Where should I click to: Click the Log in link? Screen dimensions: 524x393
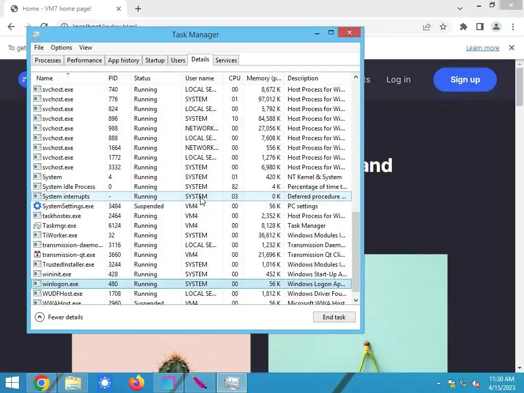point(398,79)
